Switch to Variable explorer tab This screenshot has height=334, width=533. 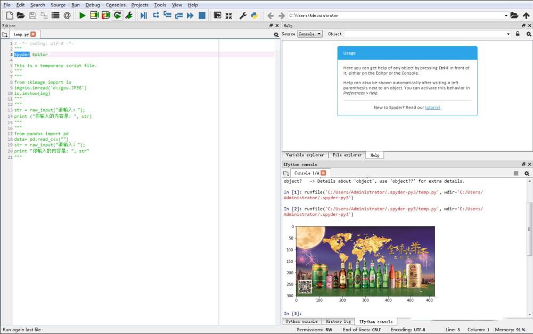[305, 155]
